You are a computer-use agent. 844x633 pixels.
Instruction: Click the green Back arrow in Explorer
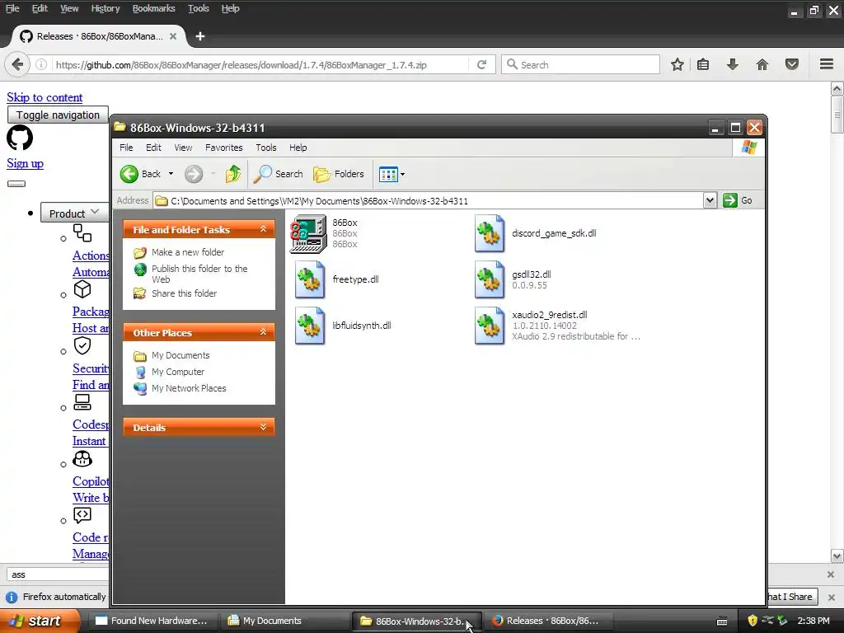tap(129, 174)
